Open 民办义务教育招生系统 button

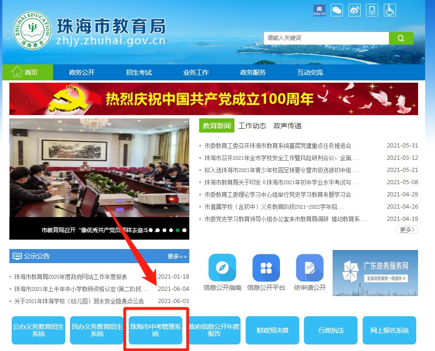click(97, 330)
